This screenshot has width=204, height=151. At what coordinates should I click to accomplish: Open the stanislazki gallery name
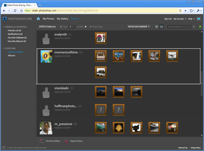[x=62, y=88]
